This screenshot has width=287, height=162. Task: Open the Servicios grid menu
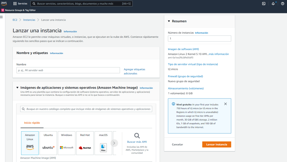click(x=20, y=3)
